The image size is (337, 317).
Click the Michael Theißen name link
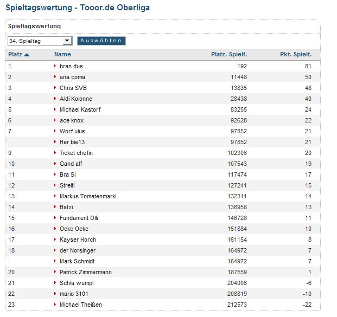coord(80,305)
